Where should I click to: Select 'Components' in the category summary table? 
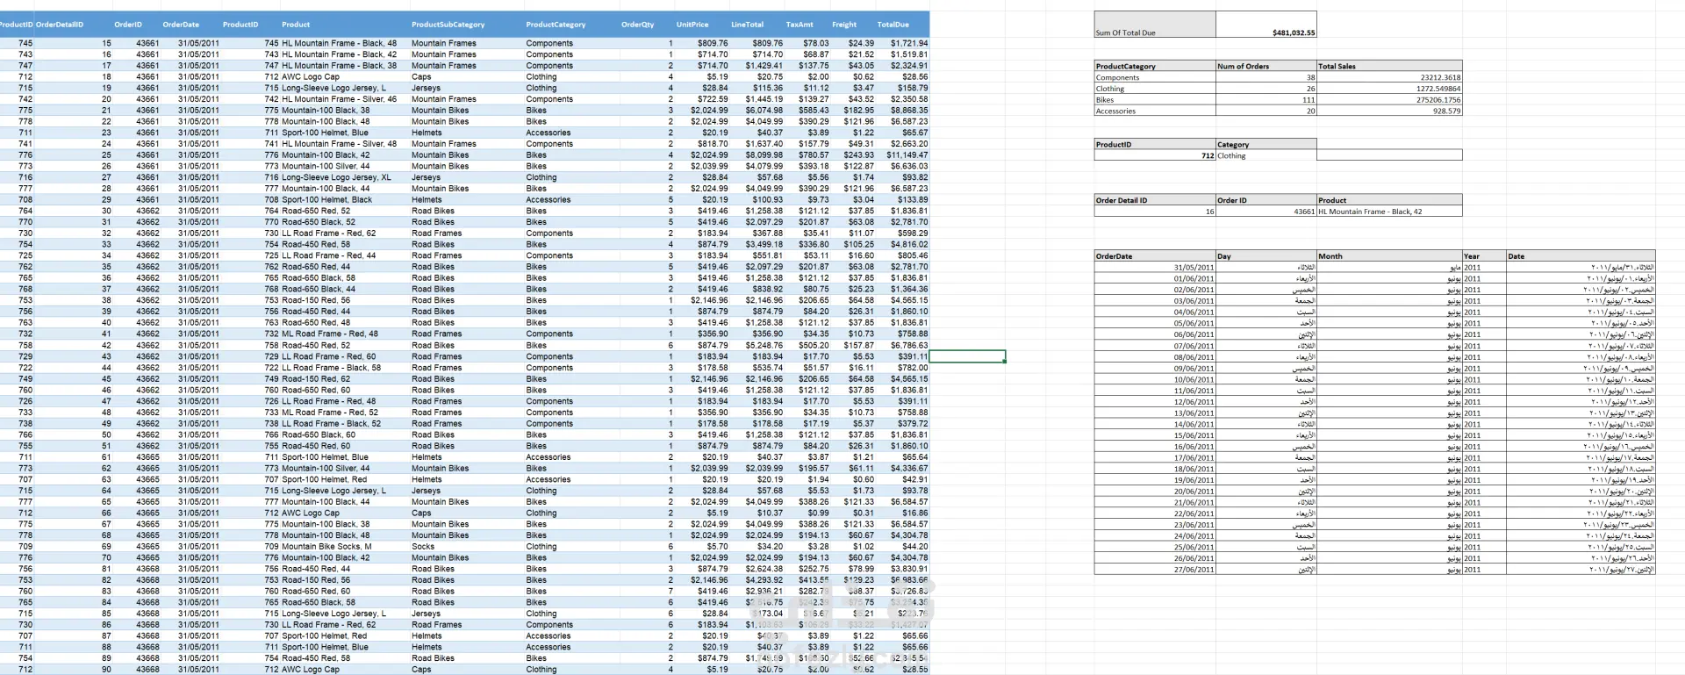click(1154, 77)
